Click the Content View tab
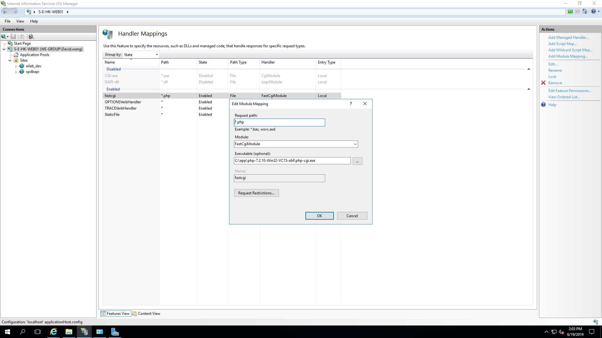Image resolution: width=602 pixels, height=338 pixels. pos(148,314)
